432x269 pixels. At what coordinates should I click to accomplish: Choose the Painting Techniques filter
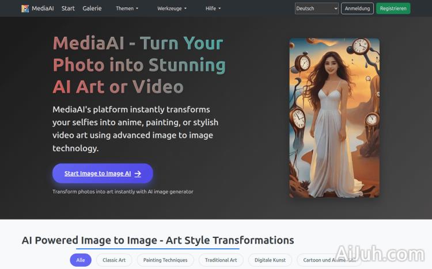click(165, 260)
